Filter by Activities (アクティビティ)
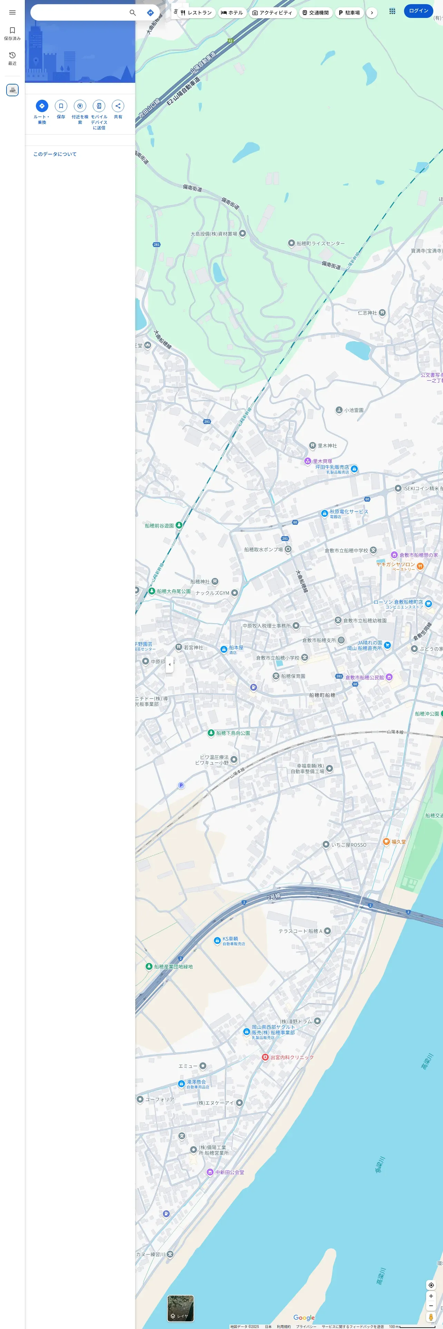 273,12
